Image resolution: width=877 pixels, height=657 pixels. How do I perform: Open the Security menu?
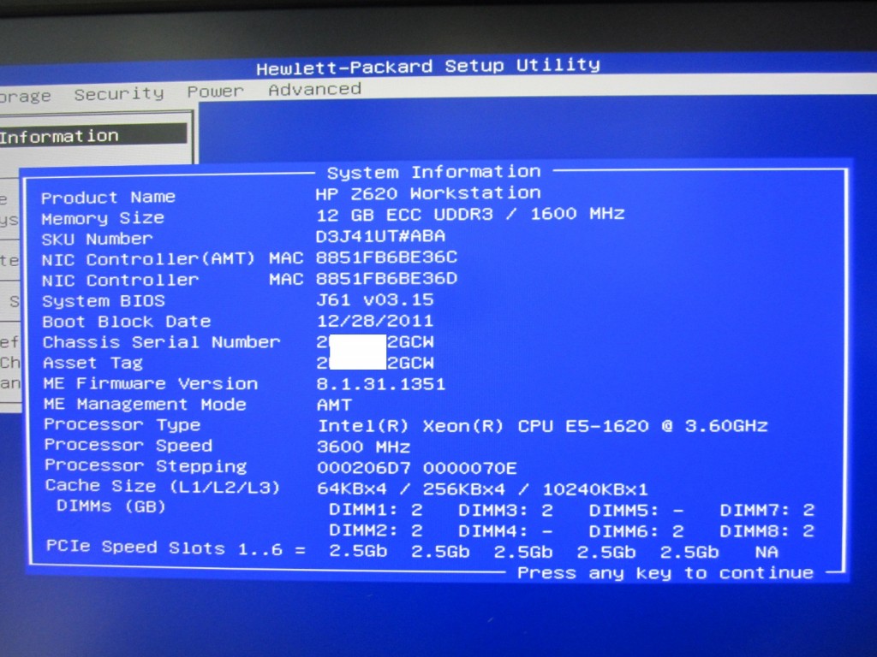[x=119, y=94]
